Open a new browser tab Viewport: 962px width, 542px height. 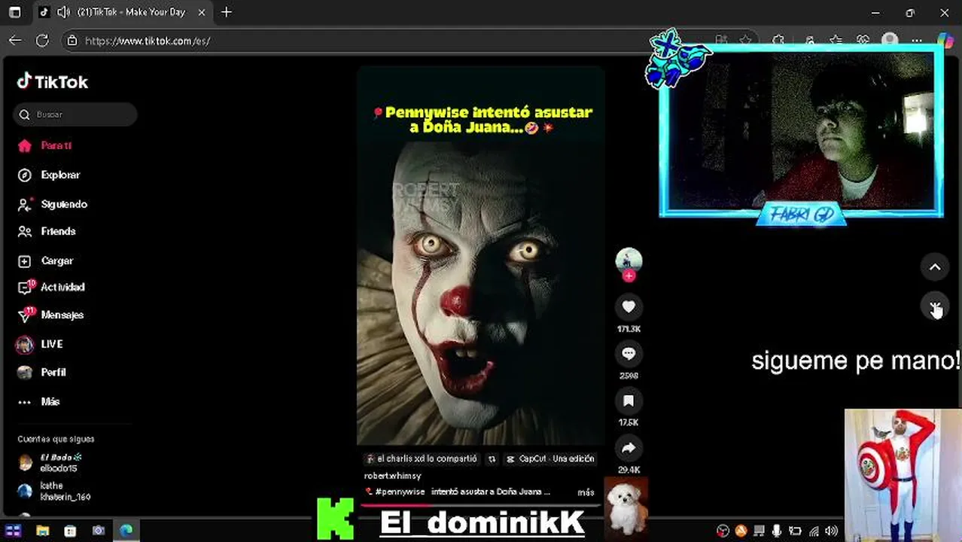pyautogui.click(x=227, y=12)
